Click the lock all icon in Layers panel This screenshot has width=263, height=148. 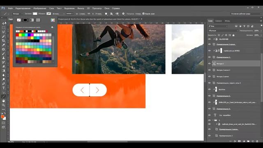(233, 35)
